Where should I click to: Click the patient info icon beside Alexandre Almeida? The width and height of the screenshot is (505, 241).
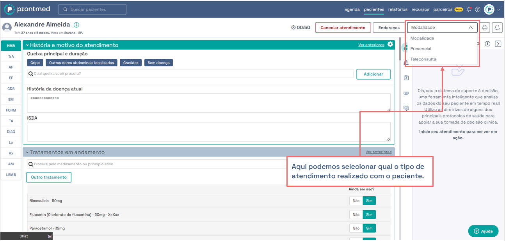(x=76, y=25)
